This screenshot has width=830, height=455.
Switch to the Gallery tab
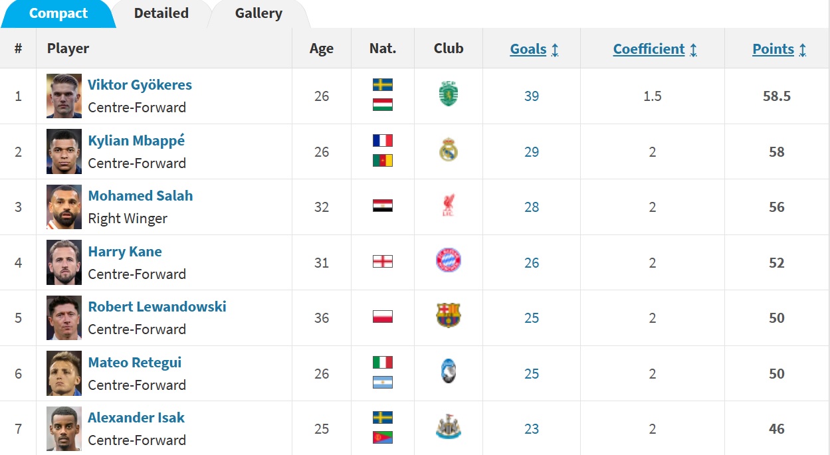(259, 13)
